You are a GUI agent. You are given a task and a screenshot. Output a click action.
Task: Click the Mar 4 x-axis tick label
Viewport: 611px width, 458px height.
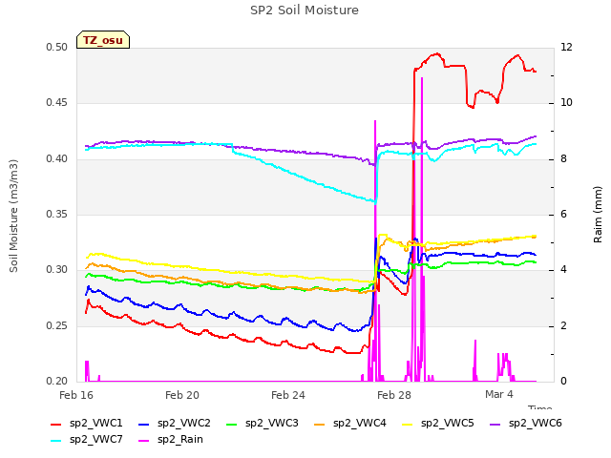(x=499, y=394)
